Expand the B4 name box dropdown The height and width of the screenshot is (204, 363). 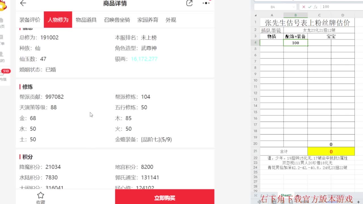[294, 7]
